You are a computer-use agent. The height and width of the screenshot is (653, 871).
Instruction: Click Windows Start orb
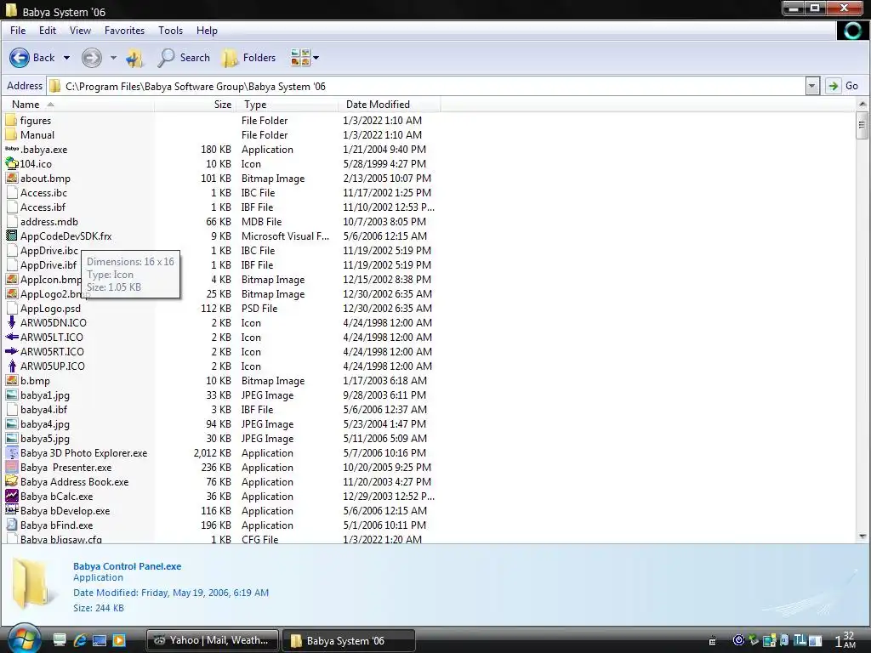(x=23, y=639)
